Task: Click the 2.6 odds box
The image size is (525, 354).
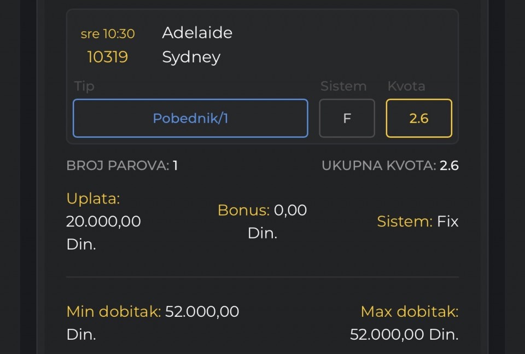Action: click(x=419, y=118)
